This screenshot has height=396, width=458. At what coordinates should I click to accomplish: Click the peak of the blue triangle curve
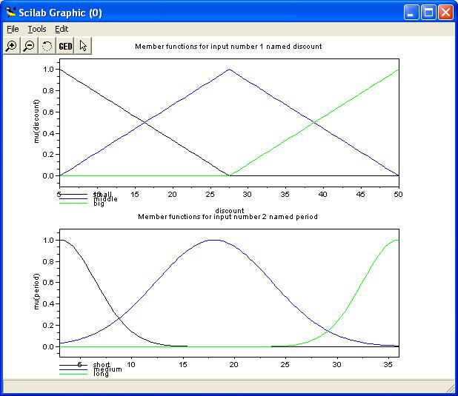tap(229, 70)
